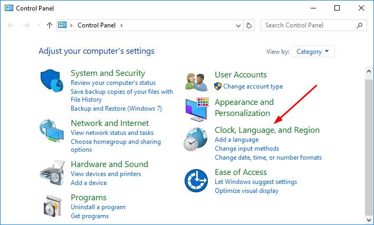Open Hardware and Sound category
Image resolution: width=374 pixels, height=225 pixels.
coord(110,164)
